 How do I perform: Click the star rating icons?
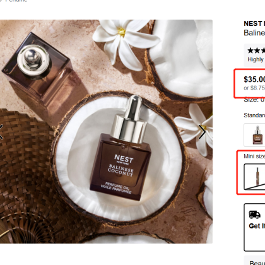click(256, 50)
